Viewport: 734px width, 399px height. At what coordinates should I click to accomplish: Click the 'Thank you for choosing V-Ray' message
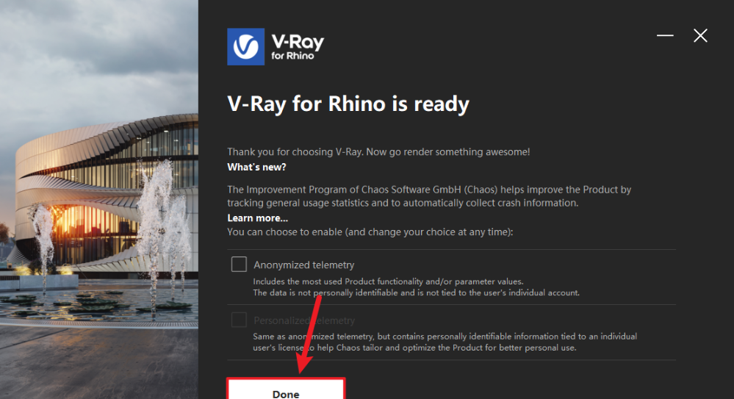pyautogui.click(x=378, y=151)
